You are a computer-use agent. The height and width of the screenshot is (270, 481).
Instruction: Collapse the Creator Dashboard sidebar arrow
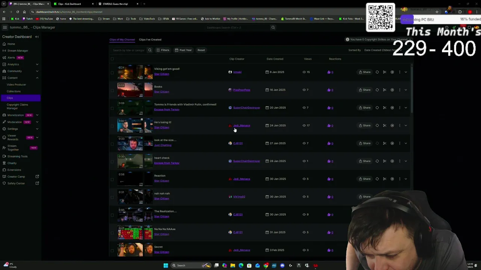click(37, 37)
